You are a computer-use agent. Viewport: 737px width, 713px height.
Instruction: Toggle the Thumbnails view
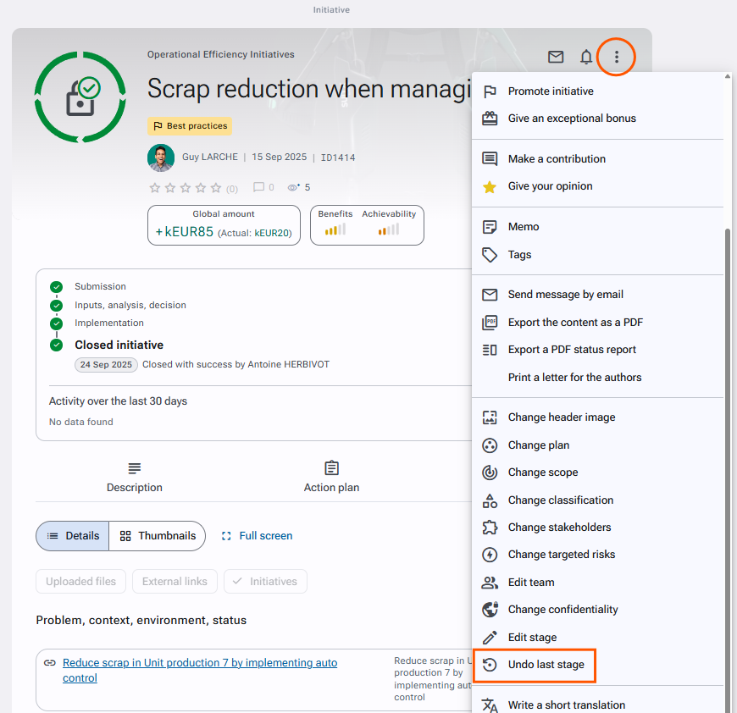click(x=158, y=536)
